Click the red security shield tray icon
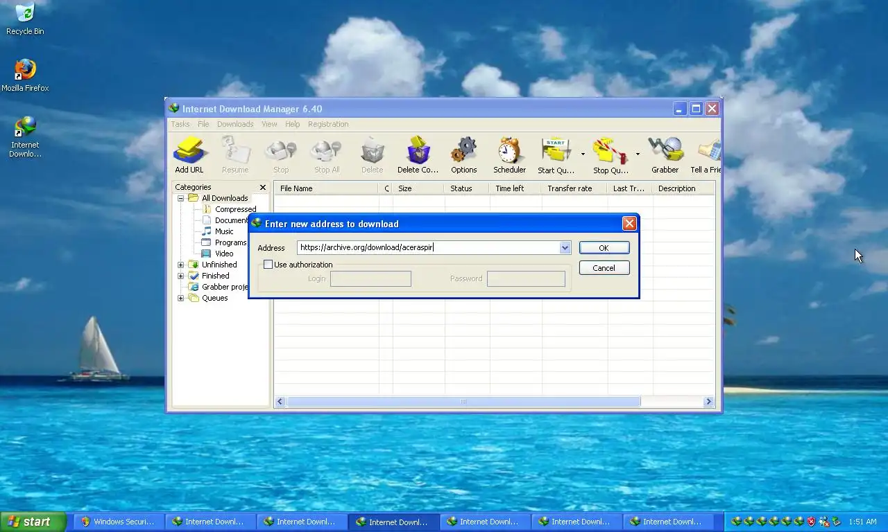This screenshot has height=532, width=888. point(811,522)
